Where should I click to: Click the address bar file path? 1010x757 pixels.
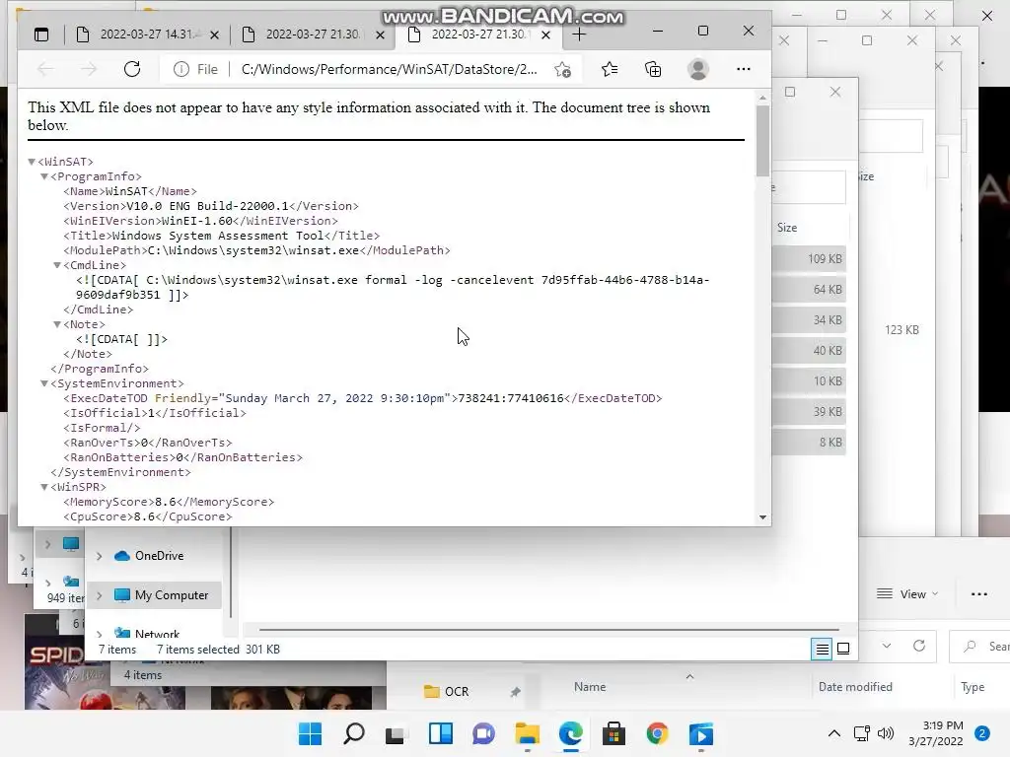point(389,69)
